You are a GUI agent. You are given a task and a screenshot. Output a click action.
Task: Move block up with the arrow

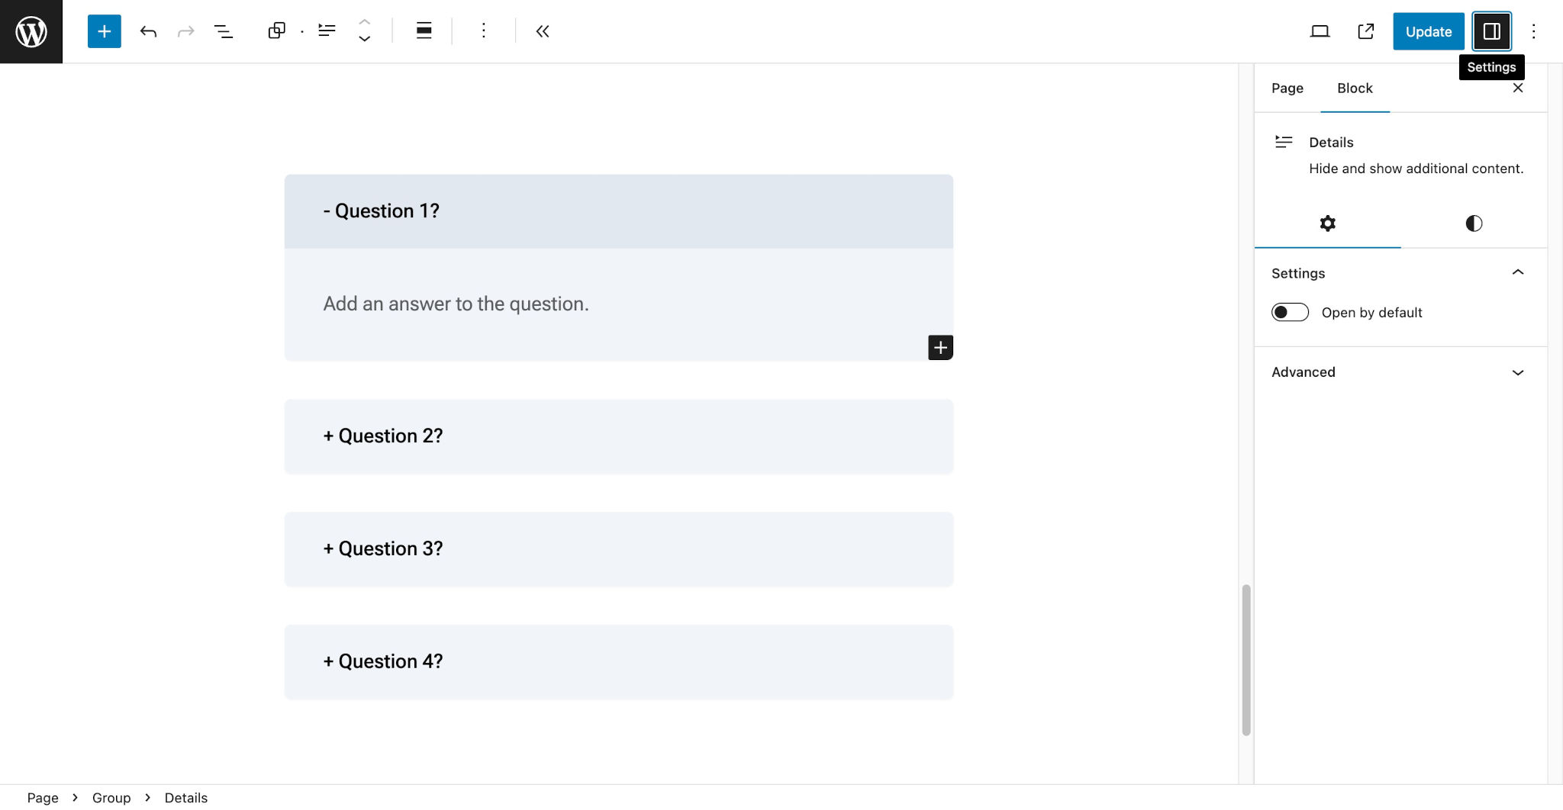pos(365,23)
